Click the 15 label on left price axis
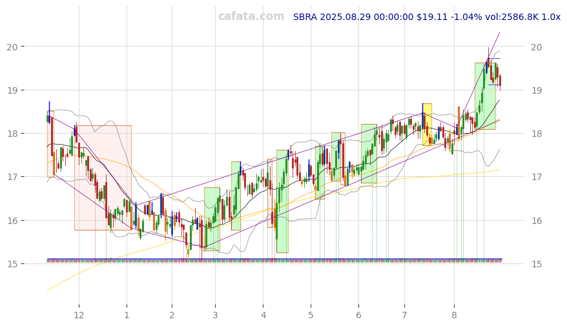The width and height of the screenshot is (567, 326). click(x=12, y=264)
